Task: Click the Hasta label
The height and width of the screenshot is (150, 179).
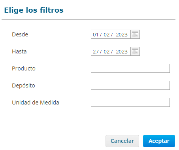Action: pyautogui.click(x=19, y=51)
